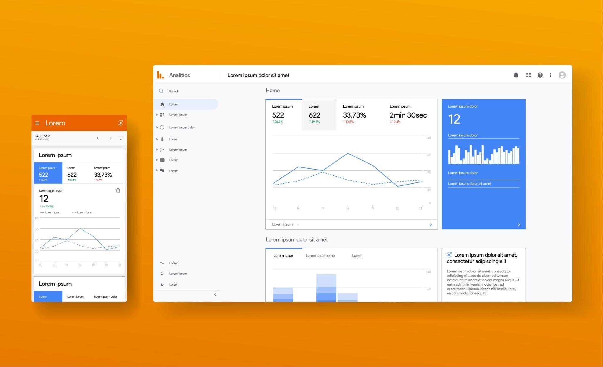
Task: Click the mobile filter icon
Action: pyautogui.click(x=120, y=138)
